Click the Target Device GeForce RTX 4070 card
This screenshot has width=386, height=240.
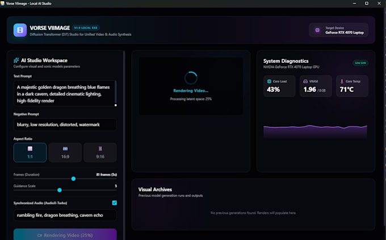[339, 30]
